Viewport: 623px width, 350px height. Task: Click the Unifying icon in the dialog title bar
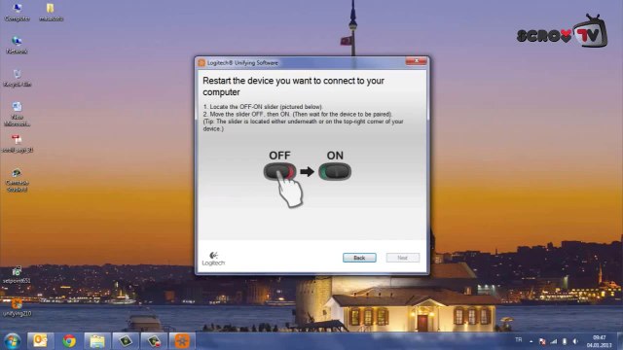202,62
